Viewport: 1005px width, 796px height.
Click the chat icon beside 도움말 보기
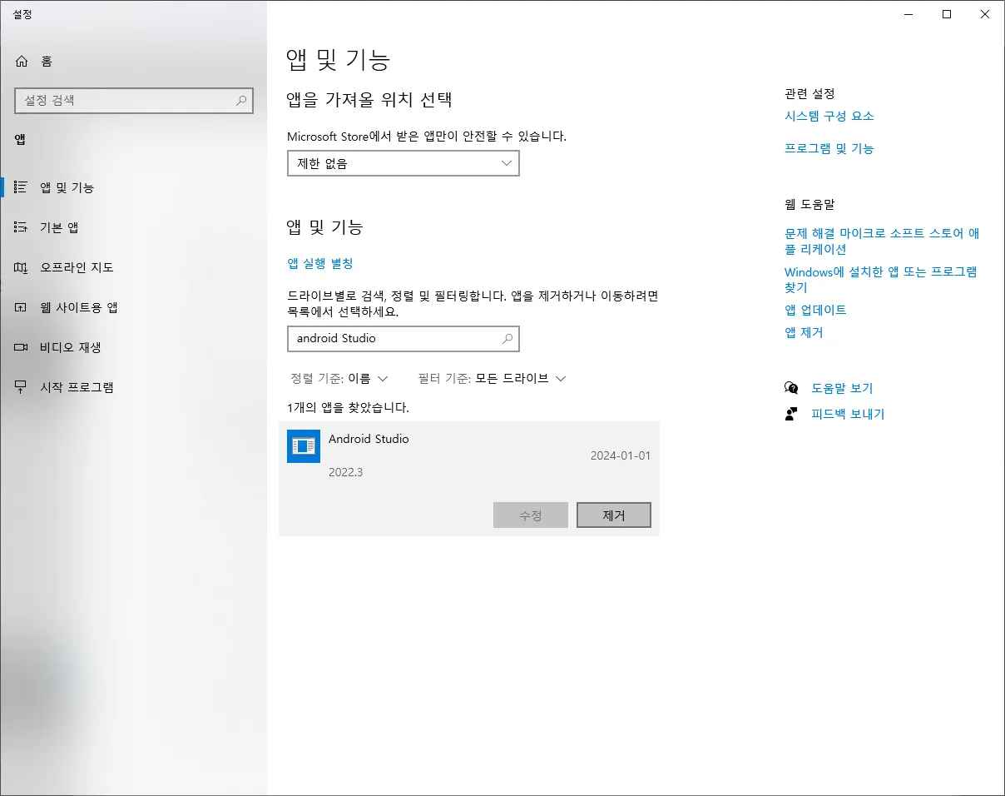791,388
